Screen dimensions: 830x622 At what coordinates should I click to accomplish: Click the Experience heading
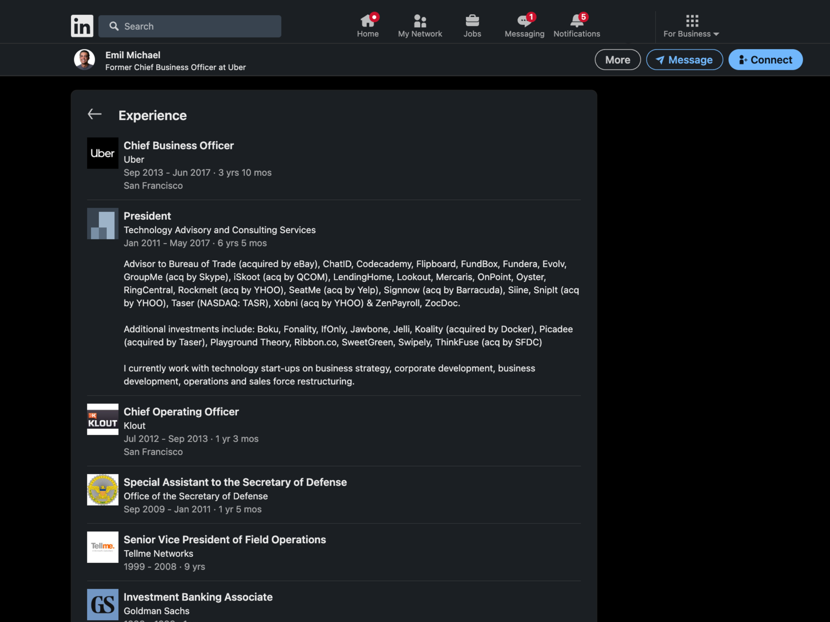click(x=153, y=115)
